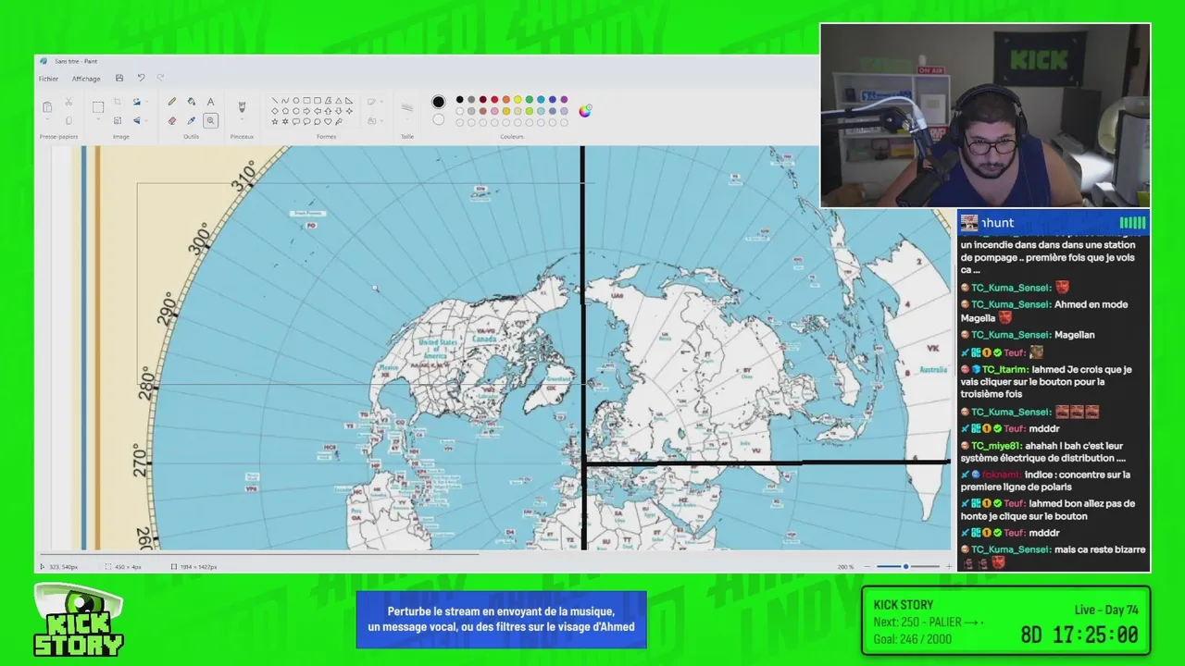Open the line size (Taille) selector
Screen dimensions: 1185x666
(406, 108)
